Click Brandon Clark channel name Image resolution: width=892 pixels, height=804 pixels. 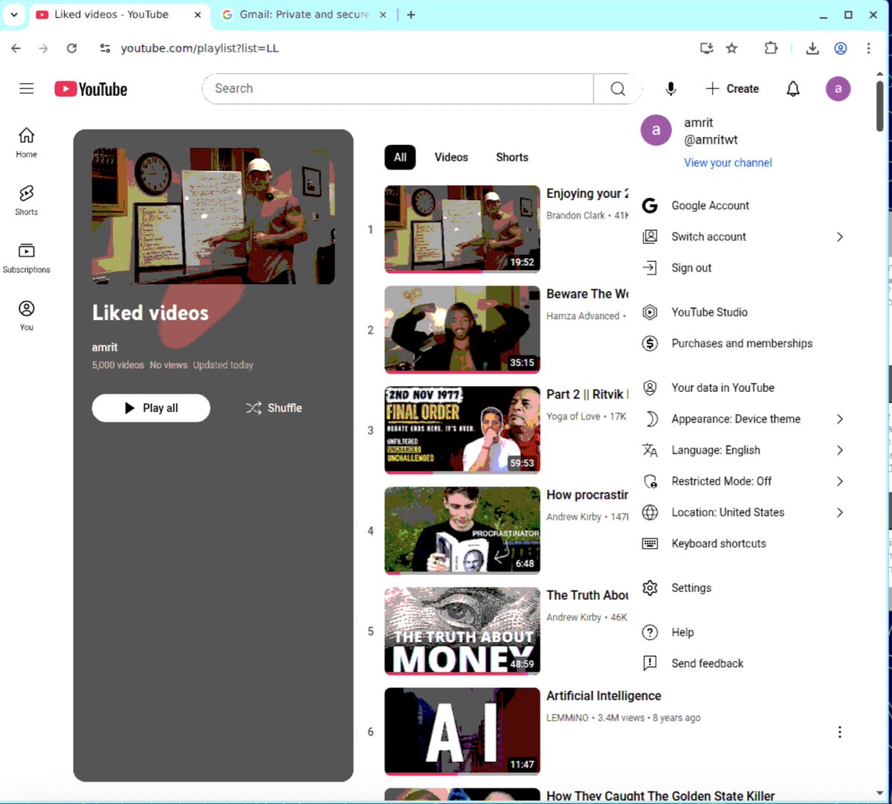pos(575,216)
